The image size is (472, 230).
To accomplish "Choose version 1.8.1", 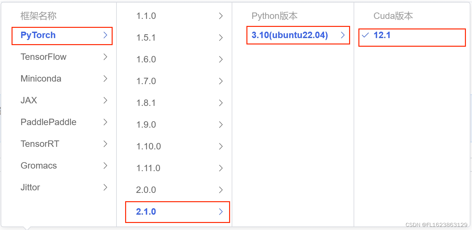I will [x=146, y=103].
